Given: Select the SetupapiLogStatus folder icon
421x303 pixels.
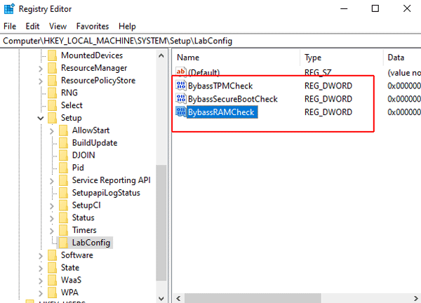Looking at the screenshot, I should (64, 193).
